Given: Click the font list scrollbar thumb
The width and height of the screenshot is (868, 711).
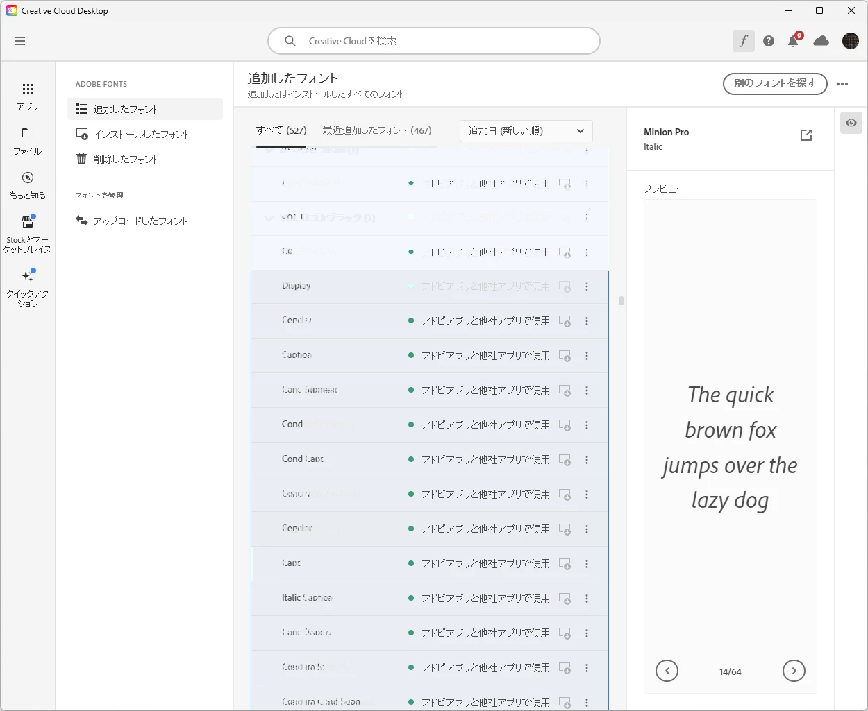Looking at the screenshot, I should 621,300.
